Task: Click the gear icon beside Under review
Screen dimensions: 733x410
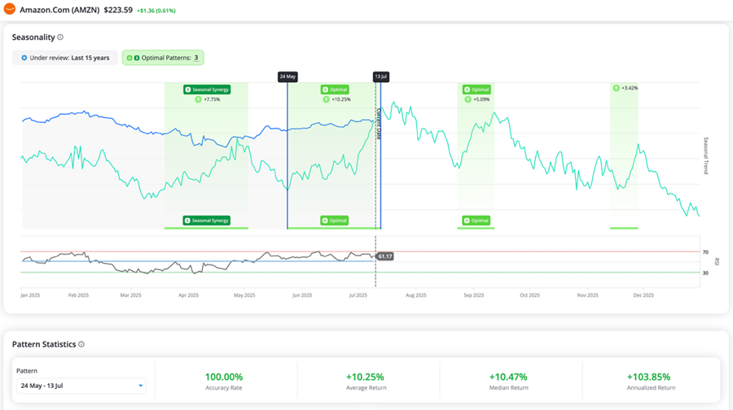Action: click(24, 58)
